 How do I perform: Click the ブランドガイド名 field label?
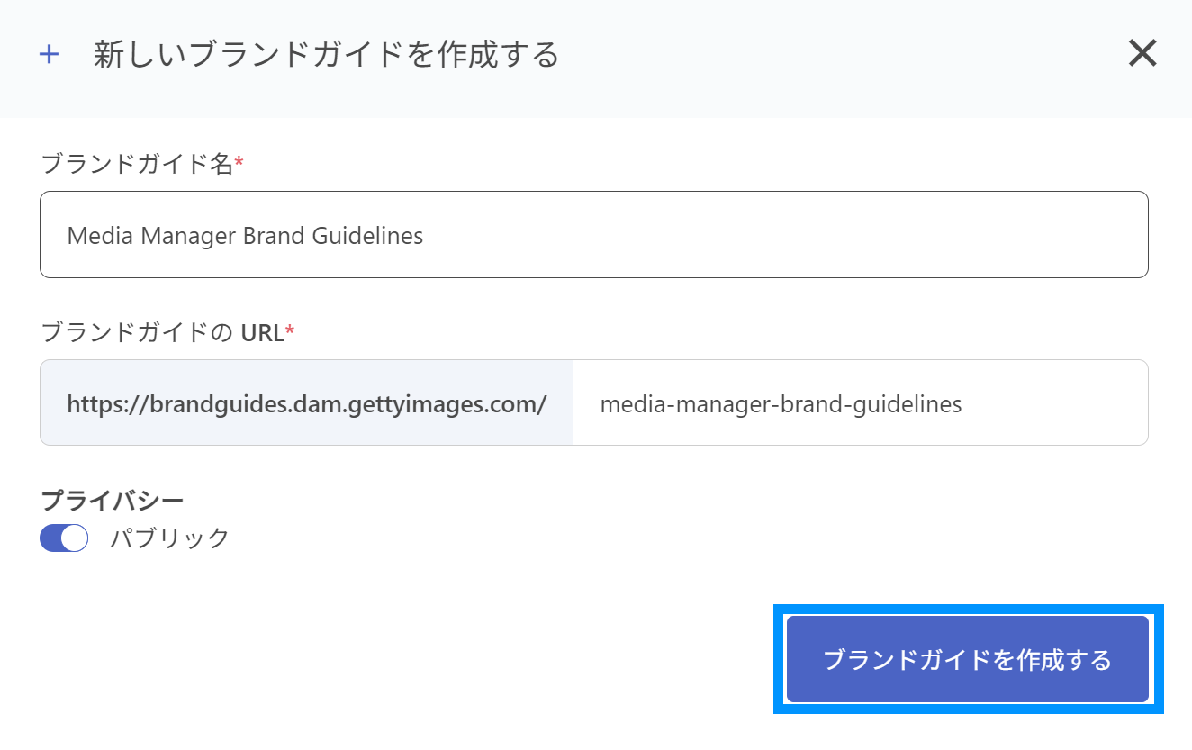(x=137, y=164)
